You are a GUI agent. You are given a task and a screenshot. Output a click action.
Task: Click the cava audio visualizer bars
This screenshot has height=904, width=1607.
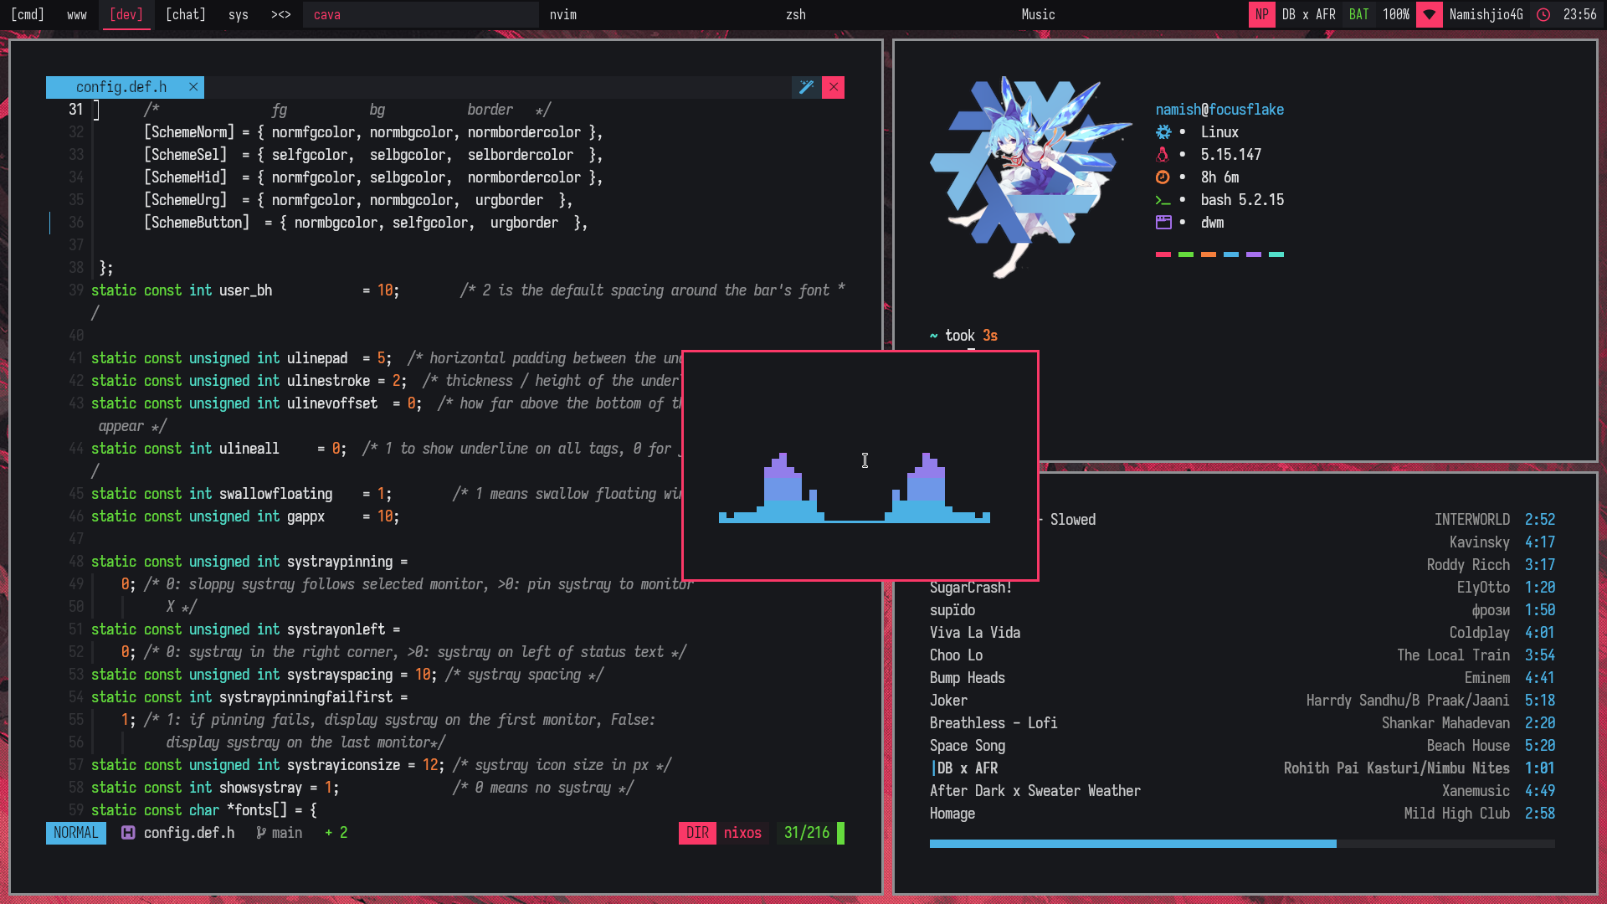coord(855,488)
